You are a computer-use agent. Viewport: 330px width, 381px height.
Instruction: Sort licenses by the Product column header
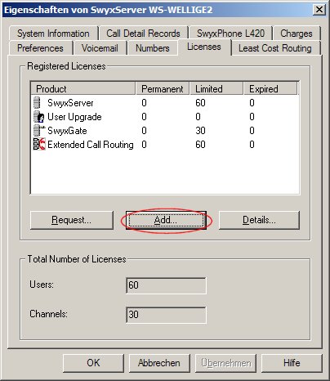(x=82, y=89)
